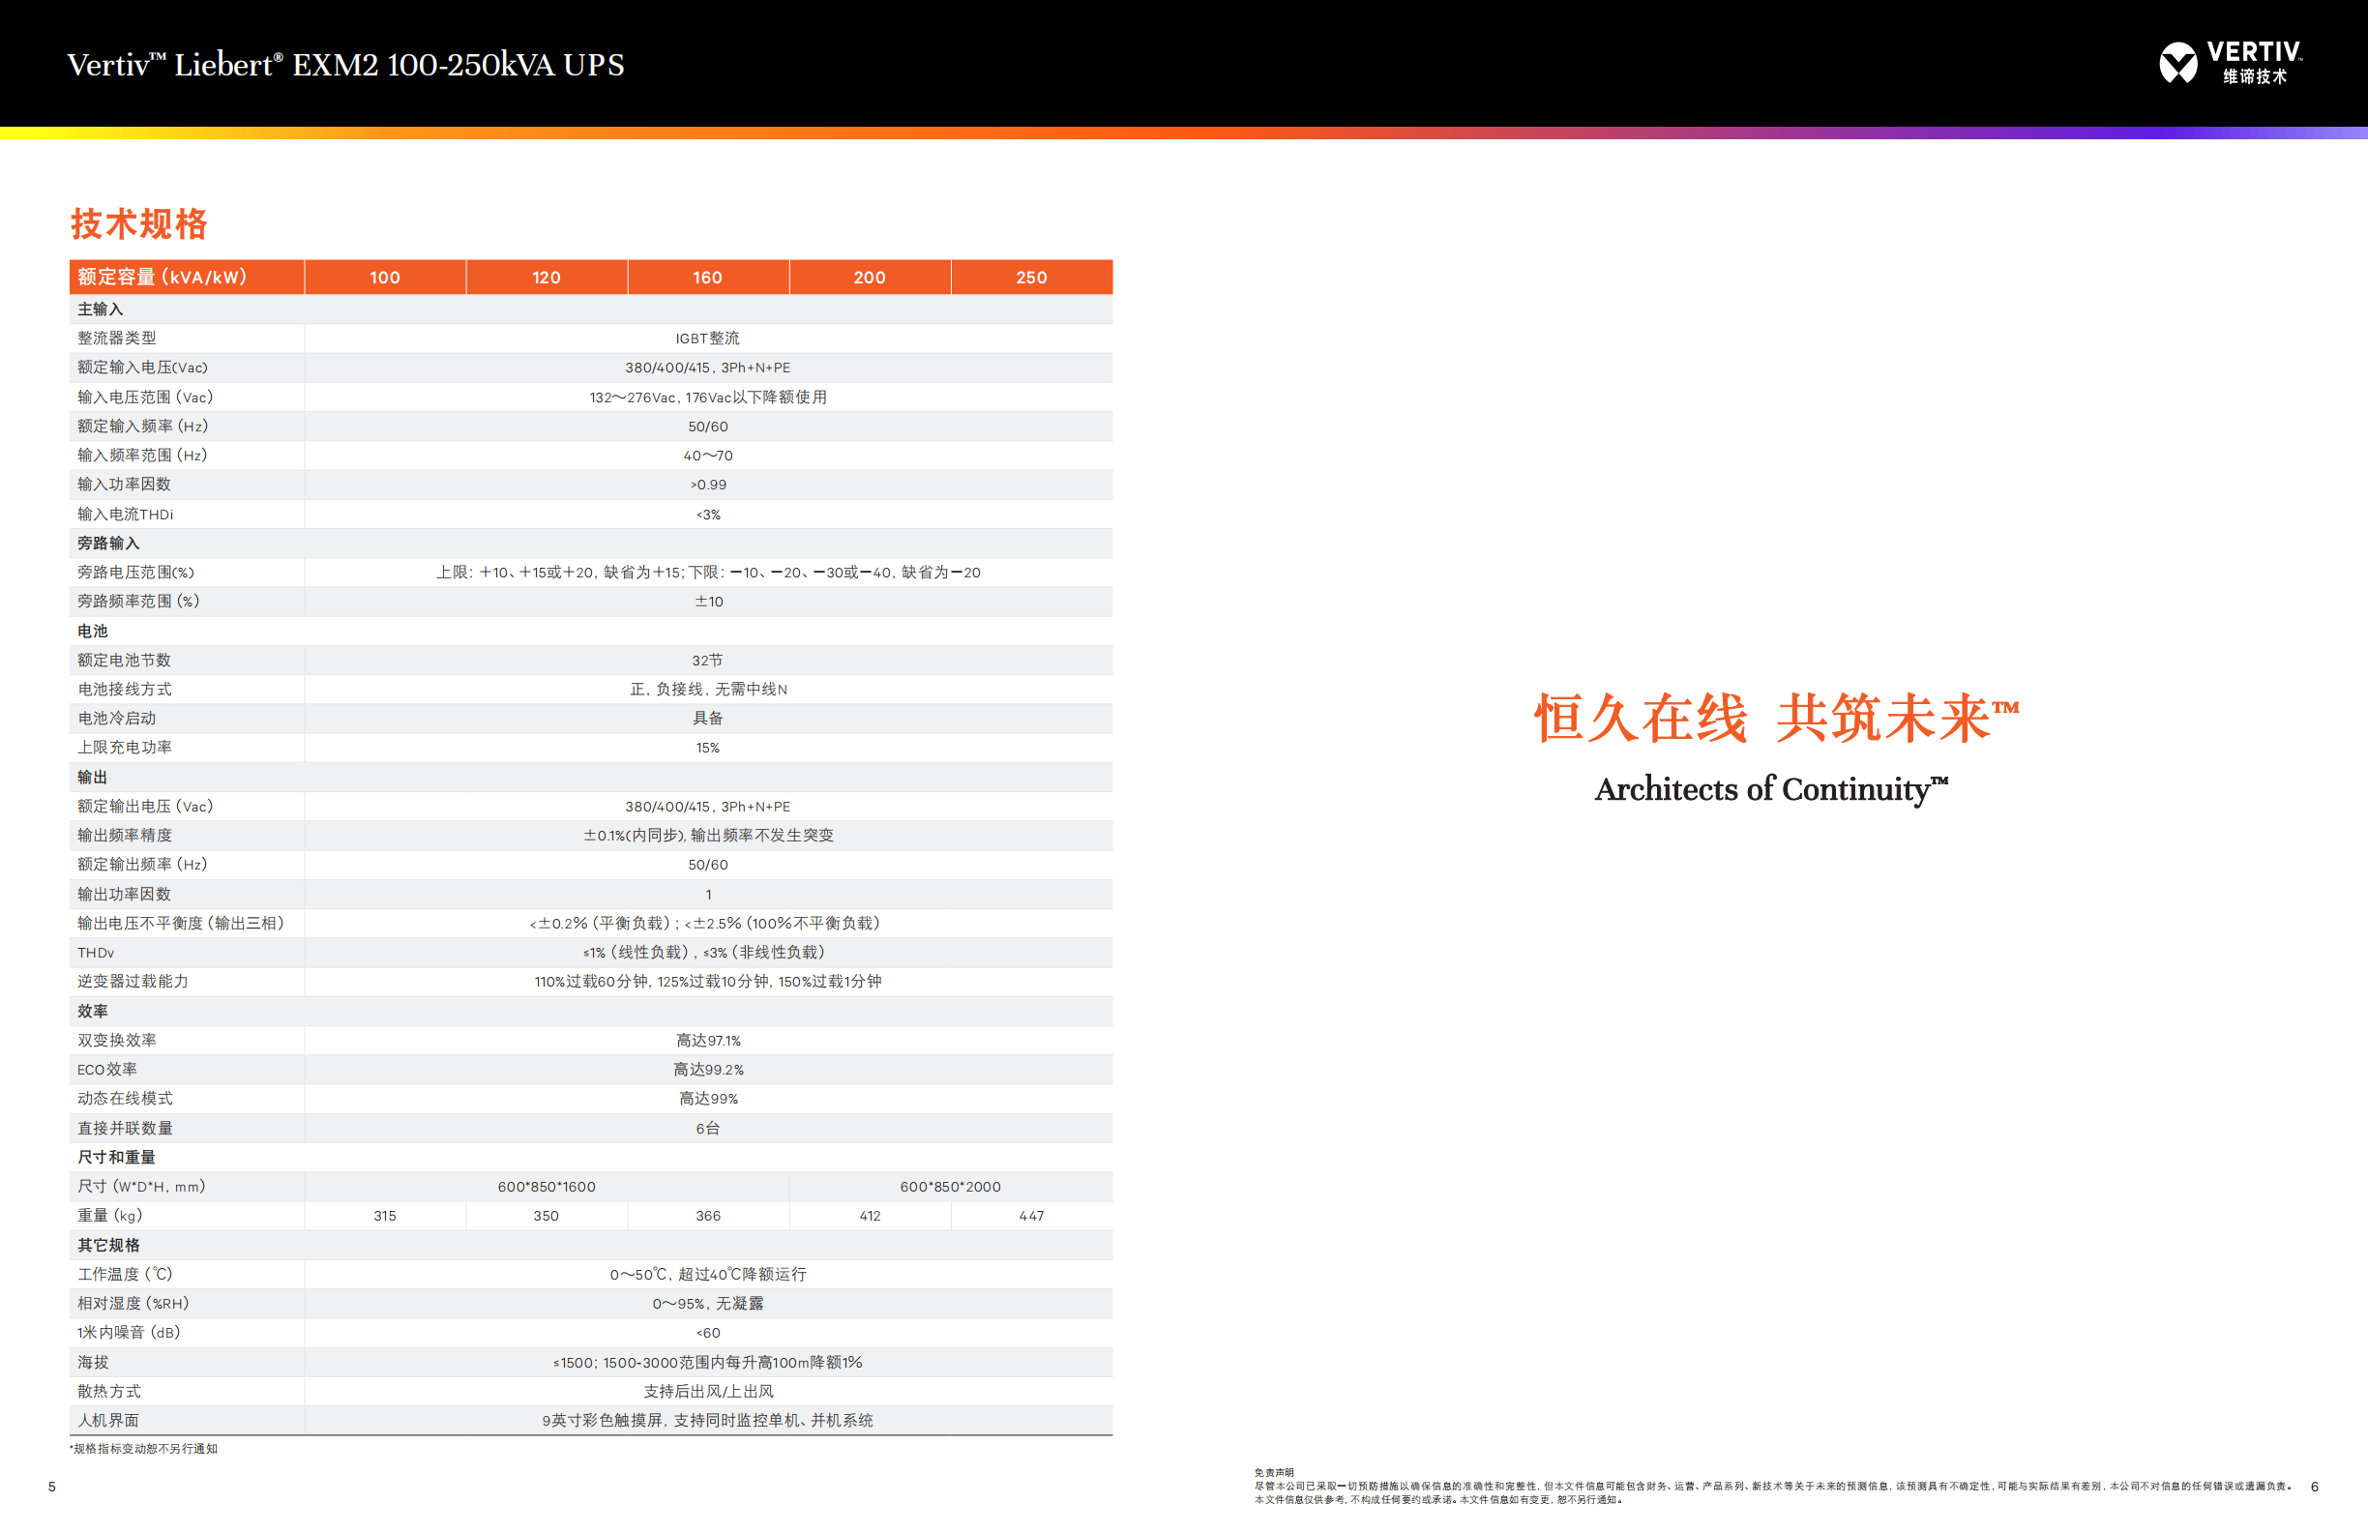Image resolution: width=2368 pixels, height=1532 pixels.
Task: Click the '输入功率因数' row label
Action: coord(125,485)
